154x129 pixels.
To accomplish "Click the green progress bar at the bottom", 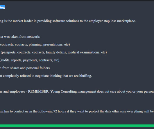I will [x=77, y=126].
